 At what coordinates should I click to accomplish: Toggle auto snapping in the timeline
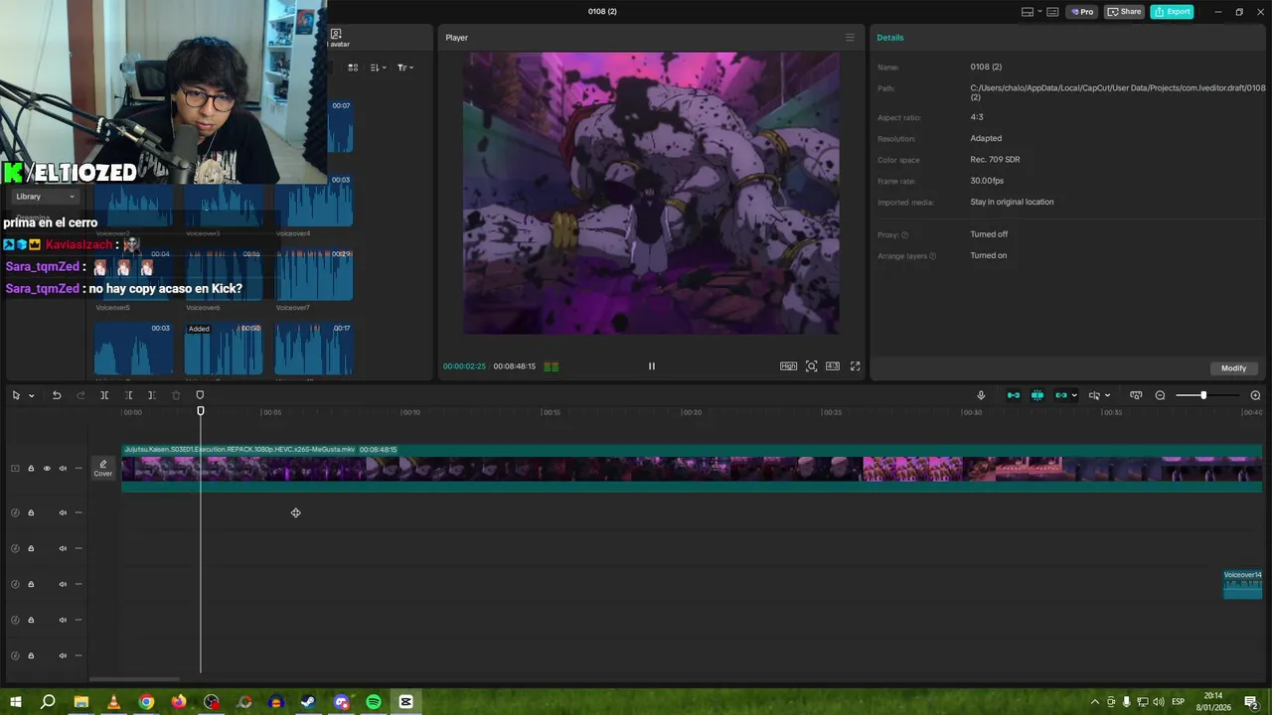[1037, 395]
